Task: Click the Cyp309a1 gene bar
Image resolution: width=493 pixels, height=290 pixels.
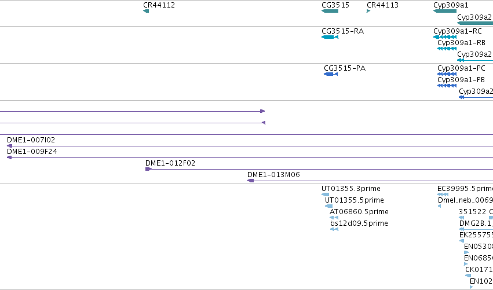Action: 444,11
